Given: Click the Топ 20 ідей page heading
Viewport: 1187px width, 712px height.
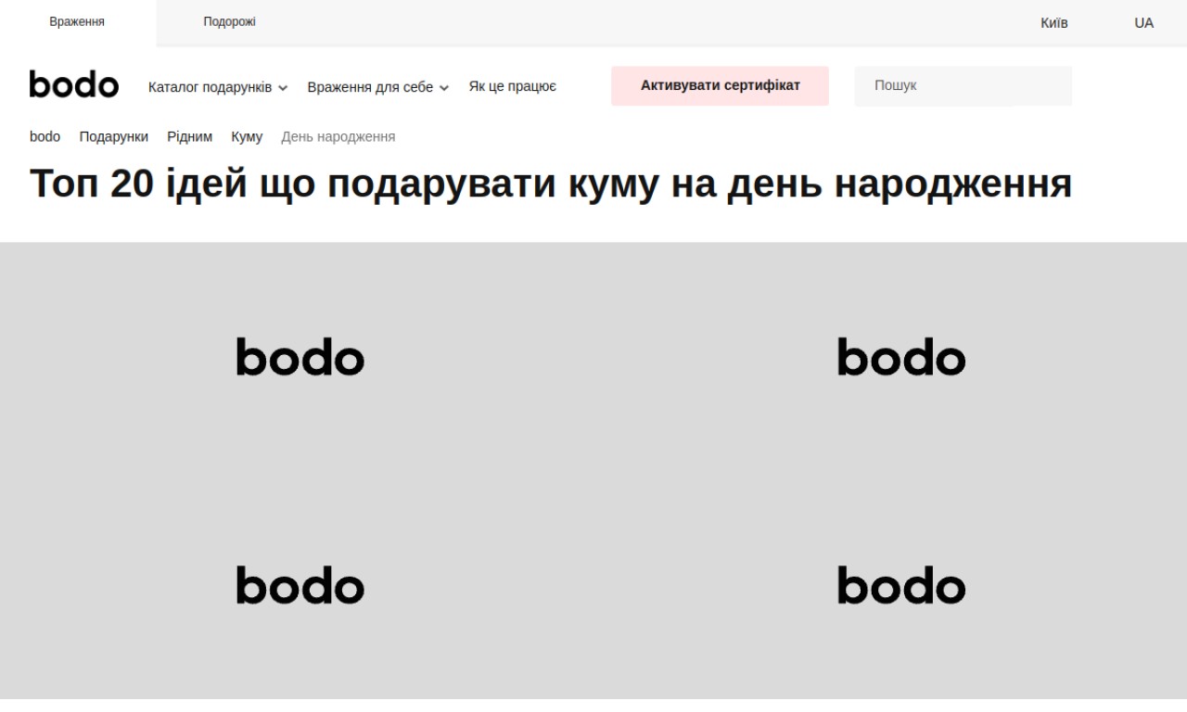Looking at the screenshot, I should click(551, 184).
